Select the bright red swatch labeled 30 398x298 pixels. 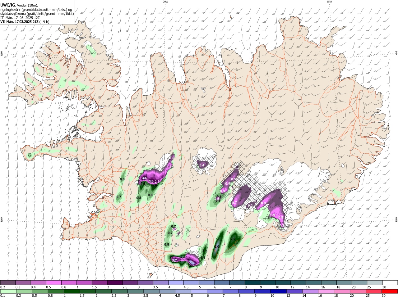coord(390,291)
